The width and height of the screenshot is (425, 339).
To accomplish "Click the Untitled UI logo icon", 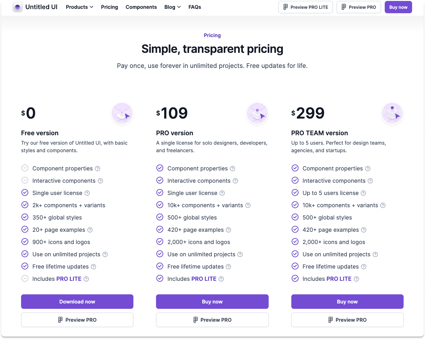I will 17,7.
